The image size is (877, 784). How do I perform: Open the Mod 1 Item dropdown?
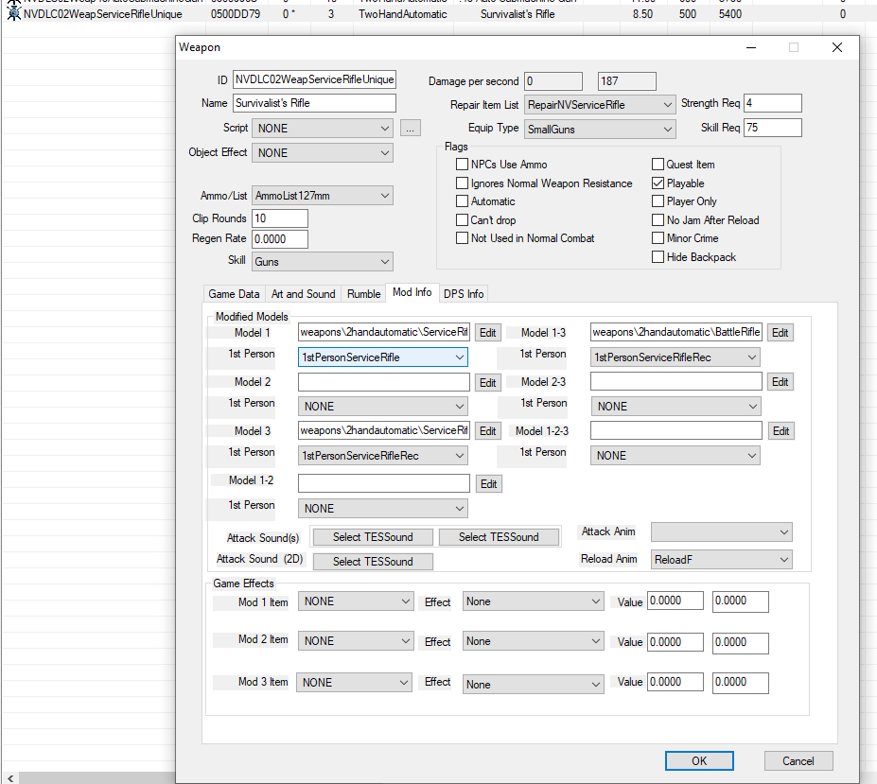pyautogui.click(x=356, y=601)
